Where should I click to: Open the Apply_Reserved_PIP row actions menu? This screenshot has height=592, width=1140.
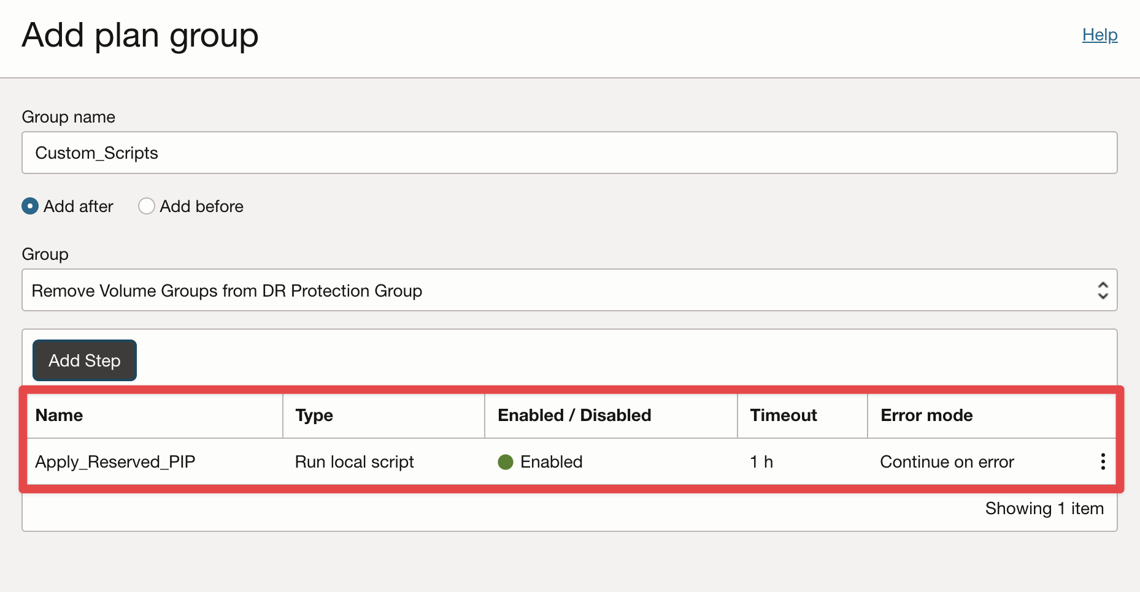click(1103, 461)
